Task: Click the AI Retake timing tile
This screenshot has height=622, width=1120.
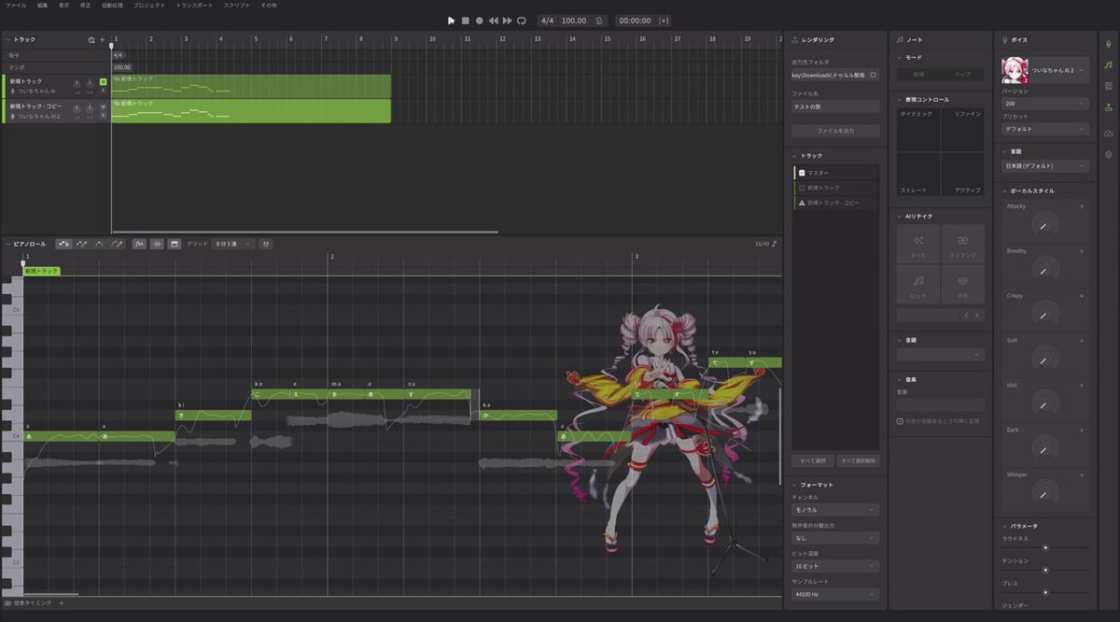Action: click(x=962, y=244)
